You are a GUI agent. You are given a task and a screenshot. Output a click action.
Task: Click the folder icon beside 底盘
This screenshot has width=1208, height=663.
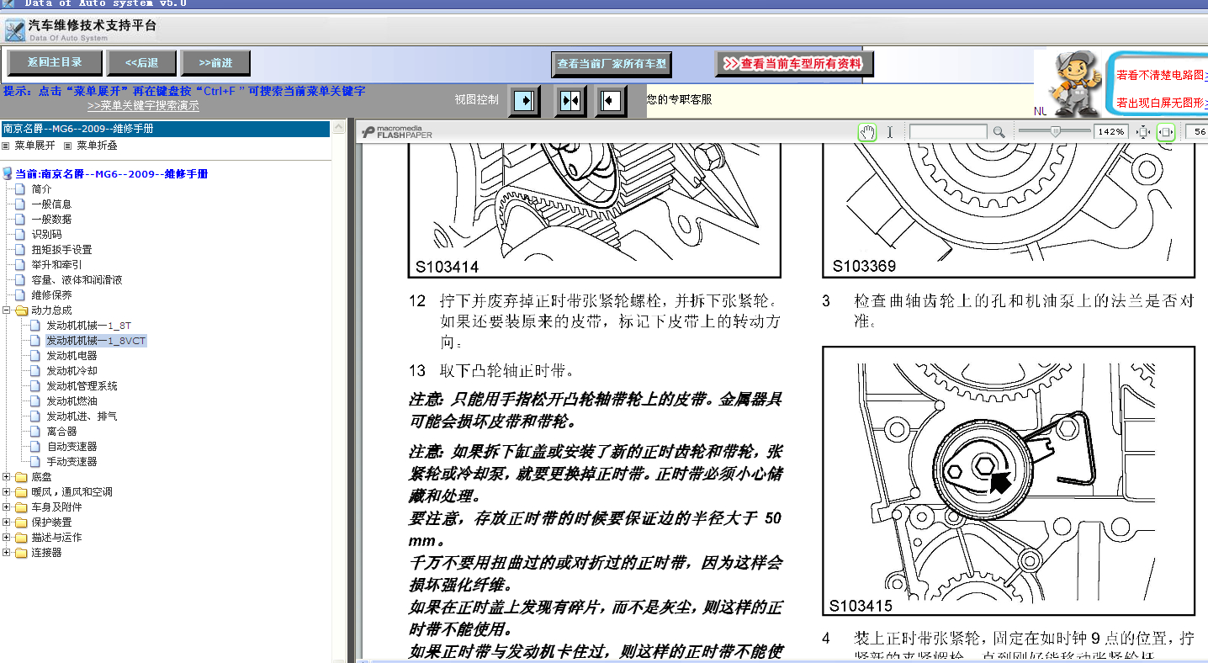pos(22,477)
